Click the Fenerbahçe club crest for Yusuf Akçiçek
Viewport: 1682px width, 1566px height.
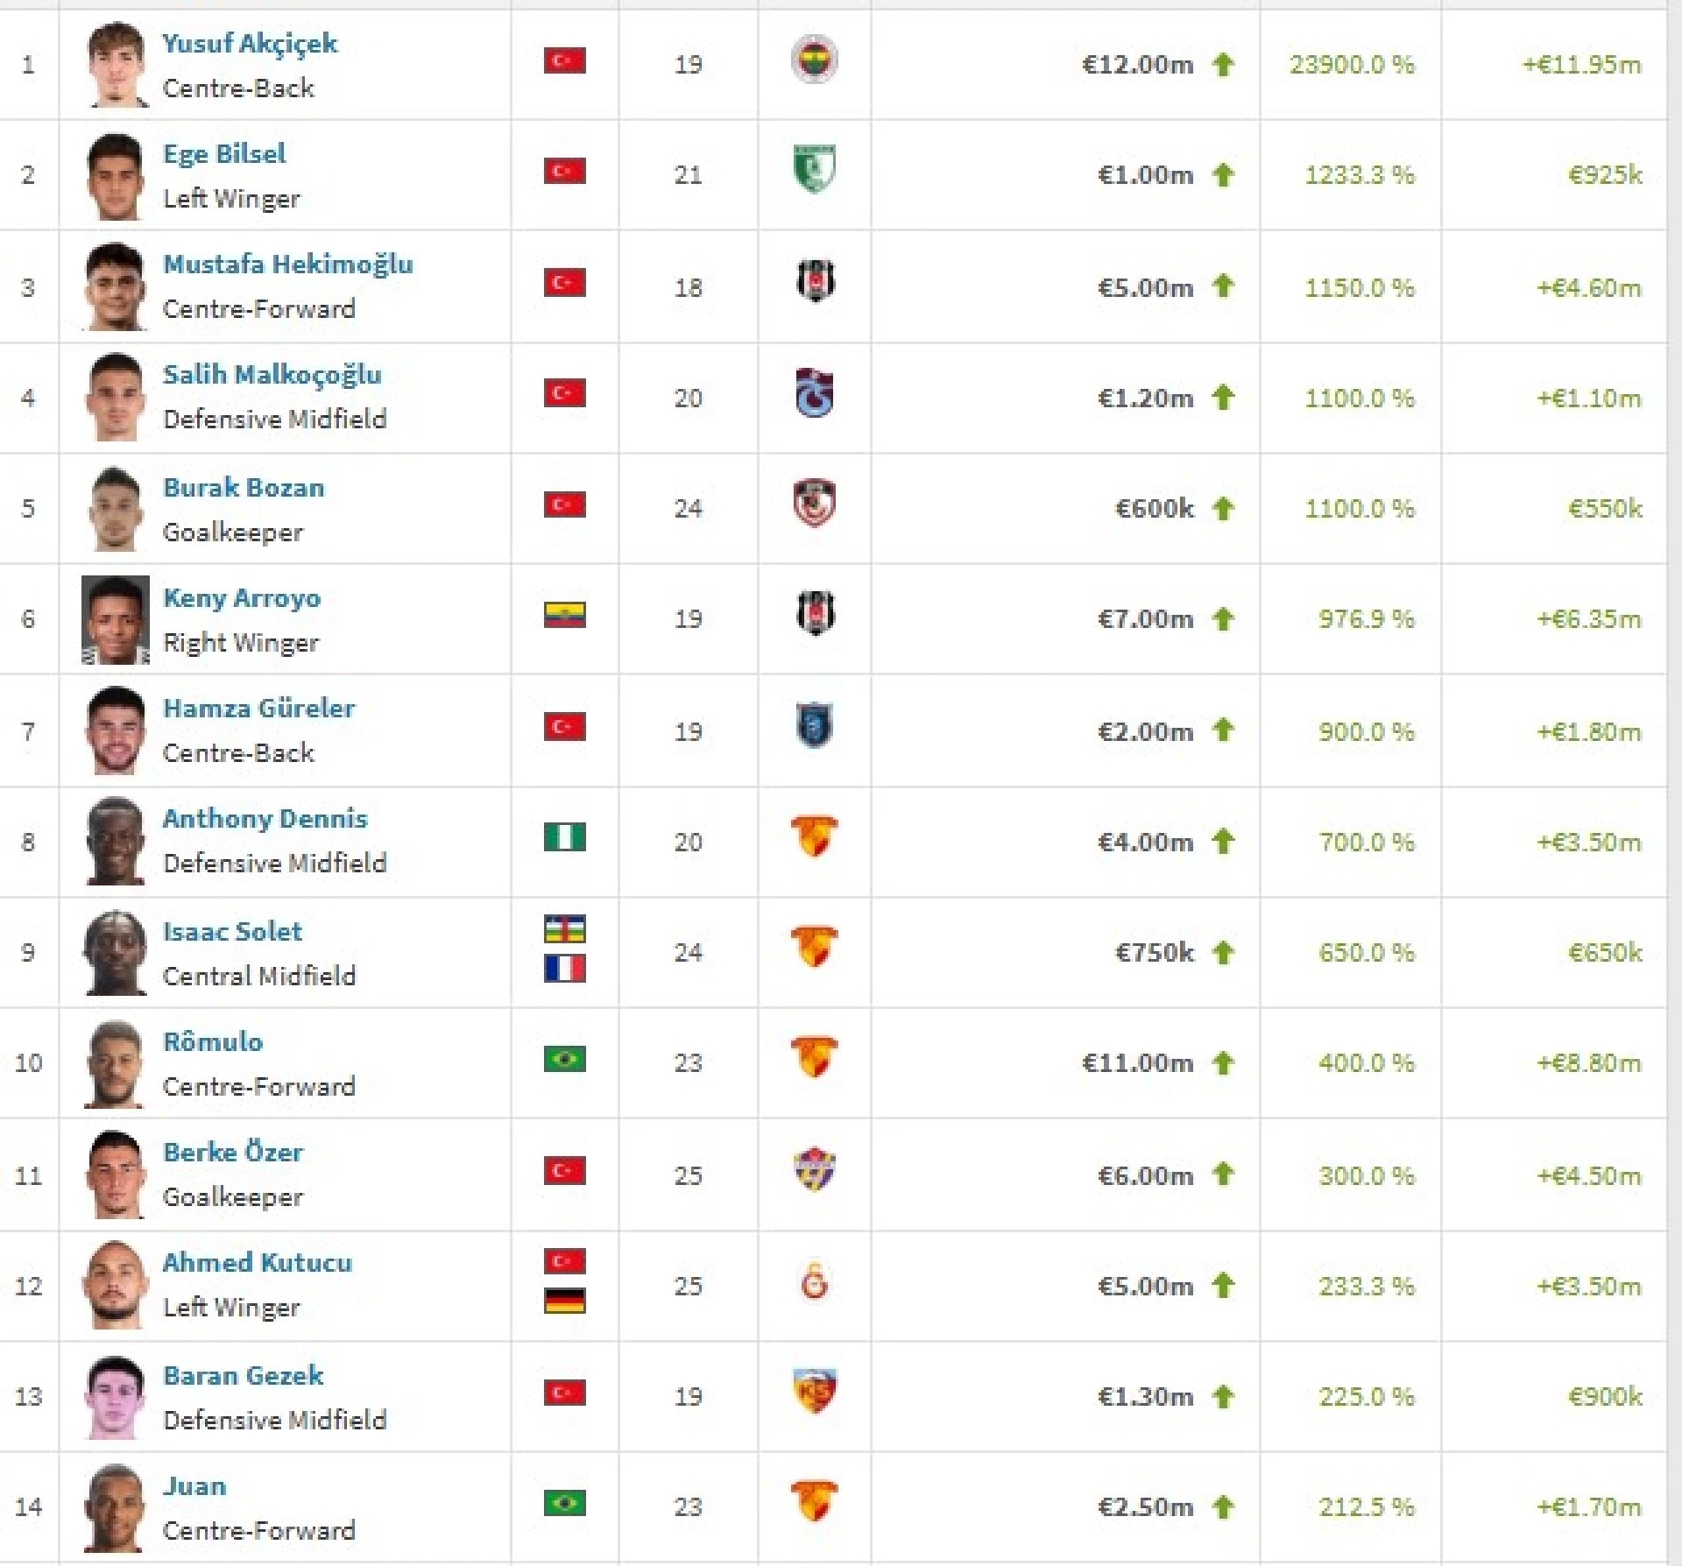tap(814, 60)
